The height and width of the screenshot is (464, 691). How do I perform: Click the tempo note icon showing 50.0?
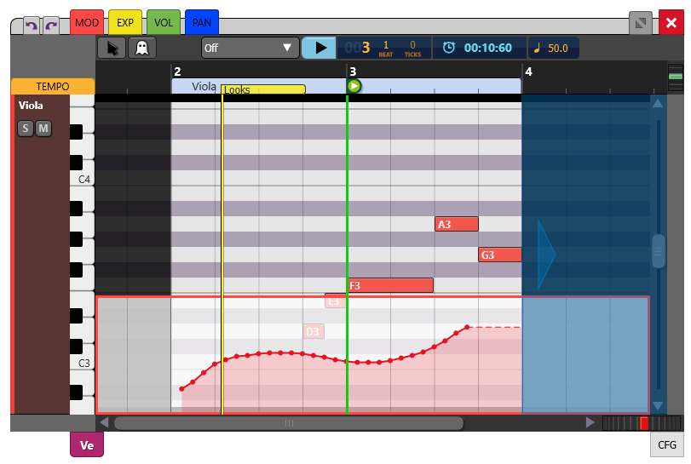tap(538, 49)
